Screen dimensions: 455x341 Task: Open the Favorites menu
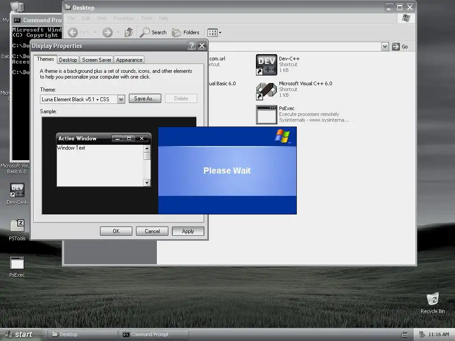124,18
